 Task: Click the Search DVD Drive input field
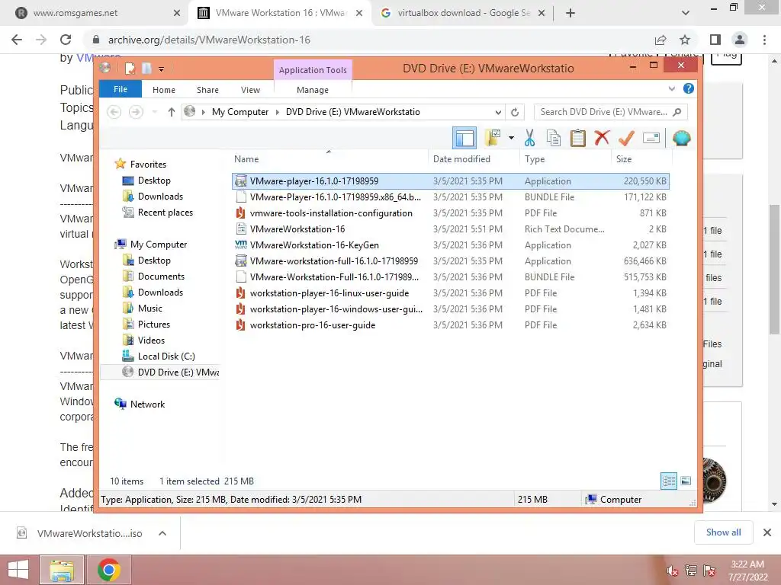(x=611, y=112)
